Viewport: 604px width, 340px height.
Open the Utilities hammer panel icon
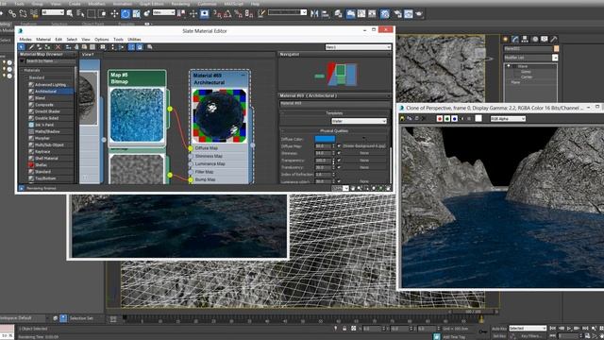click(554, 39)
